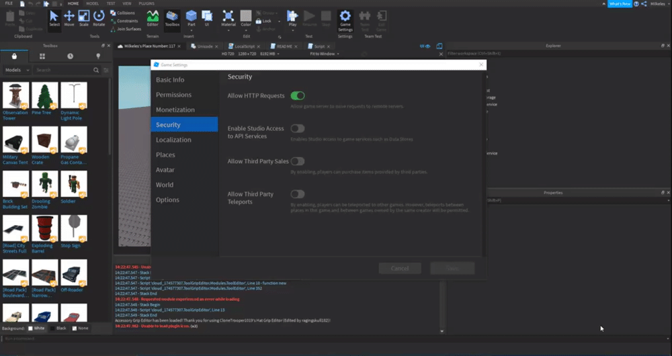Open the Fit to Window dropdown
672x356 pixels.
click(x=325, y=54)
